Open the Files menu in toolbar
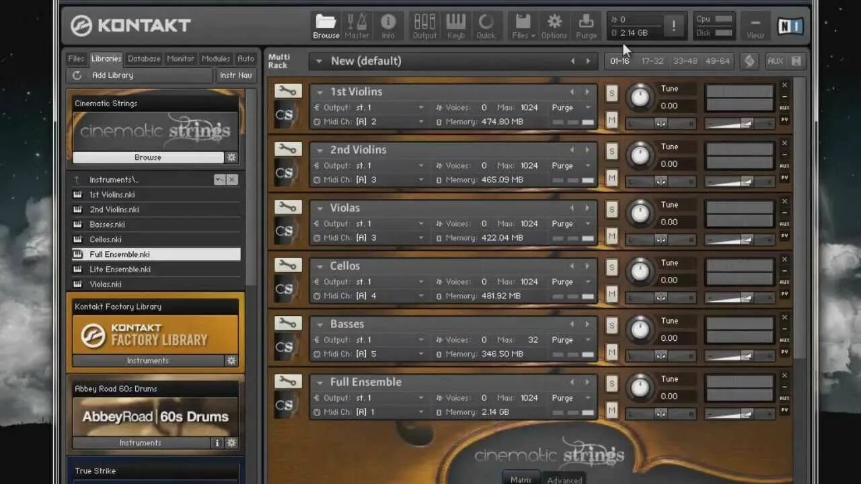The image size is (861, 484). pyautogui.click(x=523, y=26)
